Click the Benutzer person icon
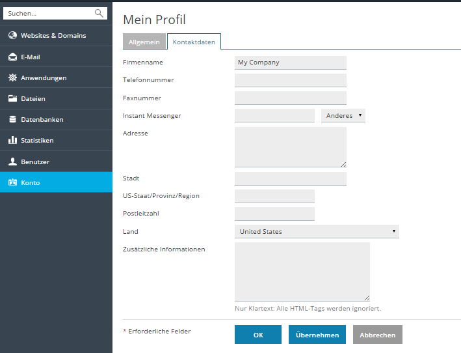461x353 pixels. click(x=12, y=162)
